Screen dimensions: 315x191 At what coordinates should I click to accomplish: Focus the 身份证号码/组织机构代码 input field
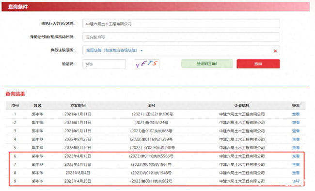[181, 37]
